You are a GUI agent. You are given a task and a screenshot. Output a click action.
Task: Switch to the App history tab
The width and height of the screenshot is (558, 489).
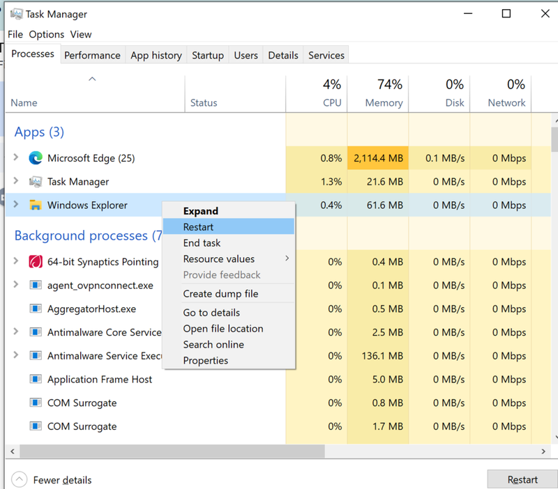pos(156,55)
